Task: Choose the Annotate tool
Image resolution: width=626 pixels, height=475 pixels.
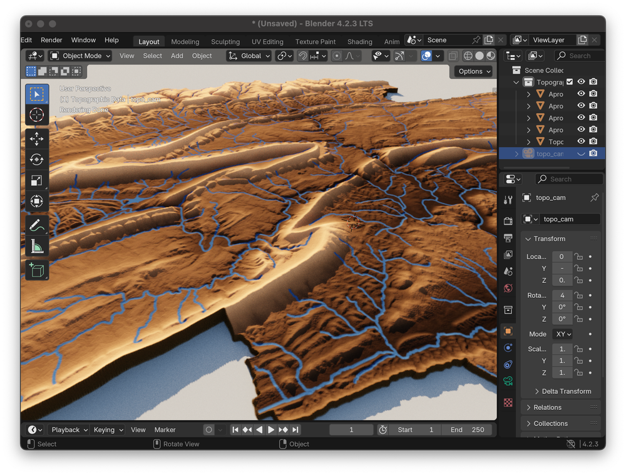Action: 36,224
